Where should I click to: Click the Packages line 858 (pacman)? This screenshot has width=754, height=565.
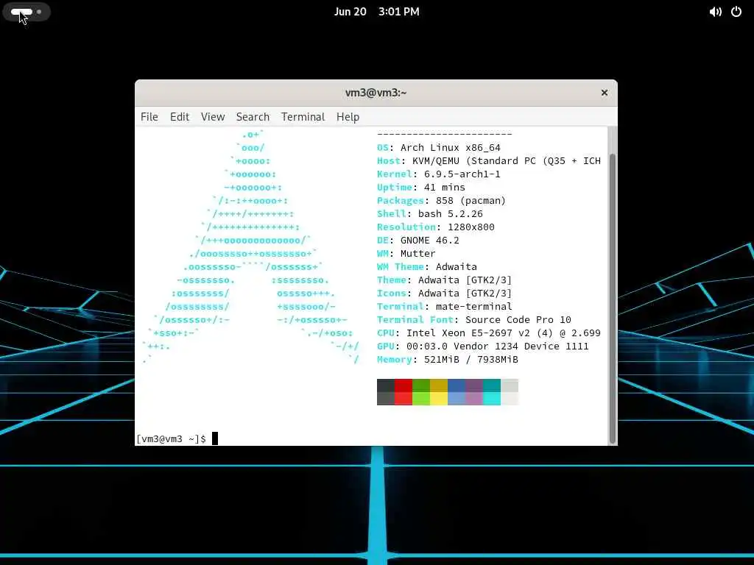[441, 200]
